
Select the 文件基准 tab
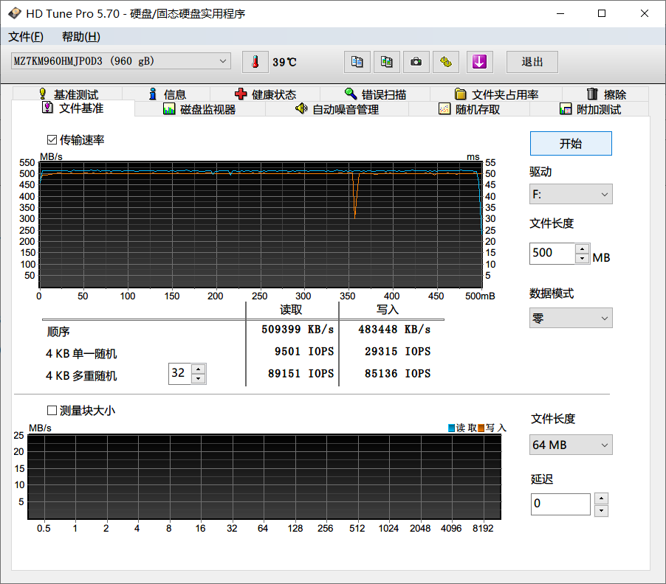click(73, 108)
